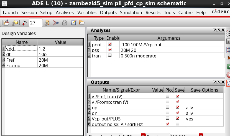Click the temperature field showing 27
Image resolution: width=230 pixels, height=136 pixels.
[36, 23]
